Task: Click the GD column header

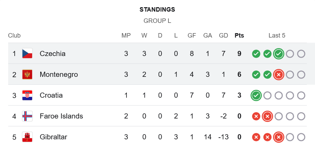Action: (x=224, y=36)
